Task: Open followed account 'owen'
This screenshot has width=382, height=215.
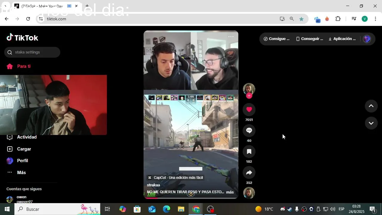Action: [x=20, y=199]
